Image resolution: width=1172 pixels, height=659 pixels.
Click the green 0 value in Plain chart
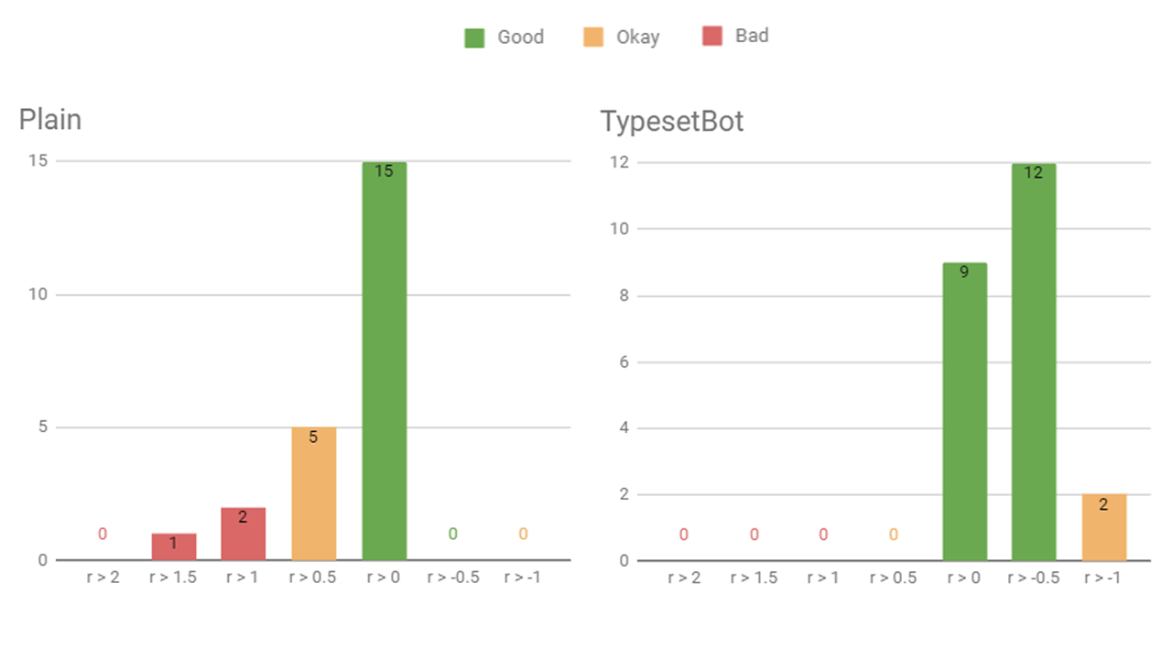click(x=453, y=534)
